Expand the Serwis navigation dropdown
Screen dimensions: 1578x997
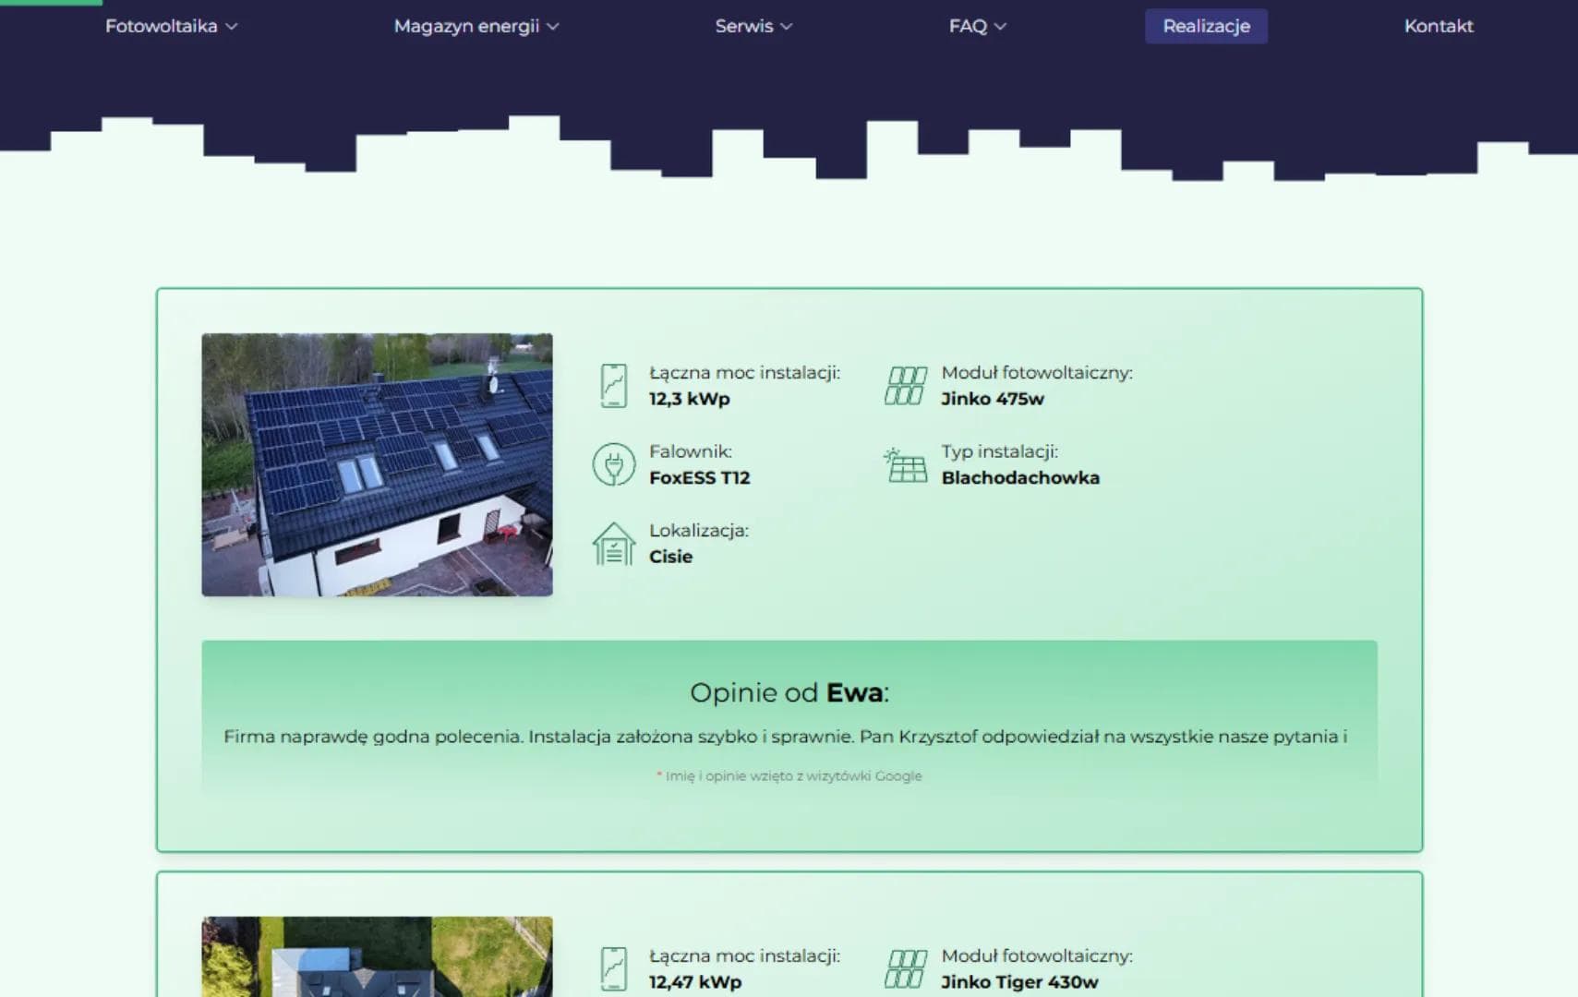[753, 26]
